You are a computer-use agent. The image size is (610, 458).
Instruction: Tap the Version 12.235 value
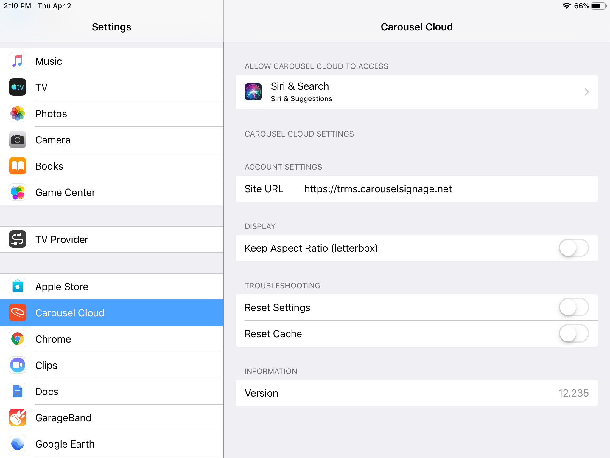pyautogui.click(x=573, y=393)
